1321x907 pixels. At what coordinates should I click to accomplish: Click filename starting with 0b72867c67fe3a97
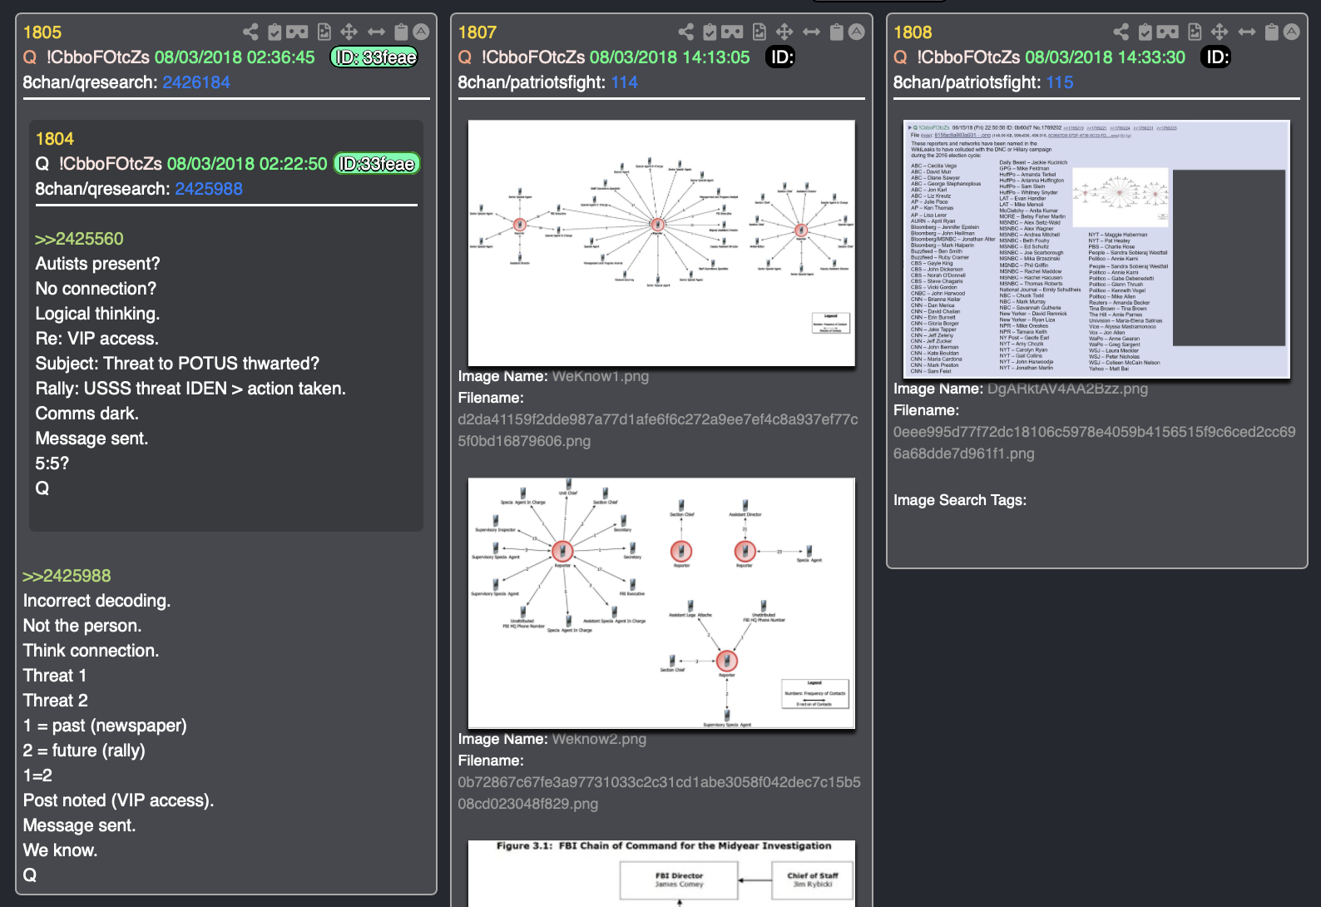(659, 793)
